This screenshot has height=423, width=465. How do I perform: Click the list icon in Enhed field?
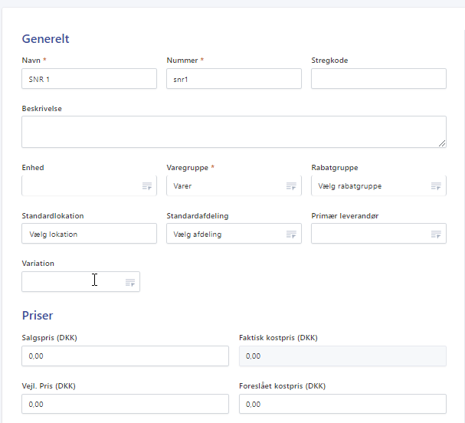146,186
